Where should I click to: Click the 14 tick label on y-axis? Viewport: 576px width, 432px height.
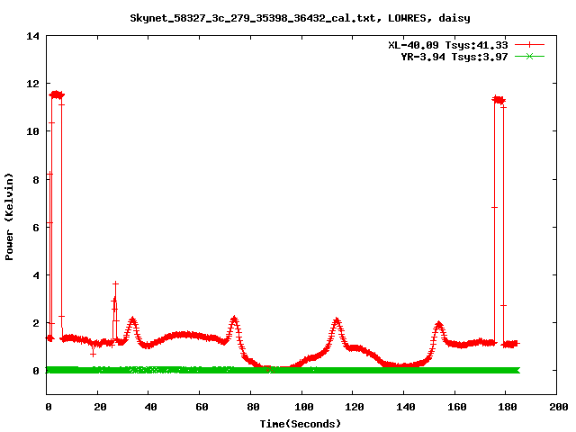[34, 36]
